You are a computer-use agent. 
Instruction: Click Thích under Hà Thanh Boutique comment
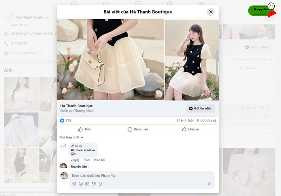(87, 160)
